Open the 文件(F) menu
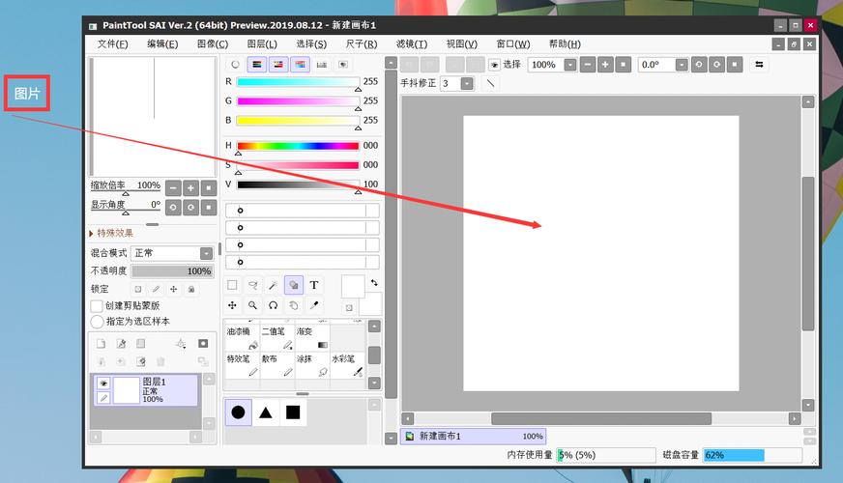This screenshot has width=843, height=483. [x=112, y=44]
